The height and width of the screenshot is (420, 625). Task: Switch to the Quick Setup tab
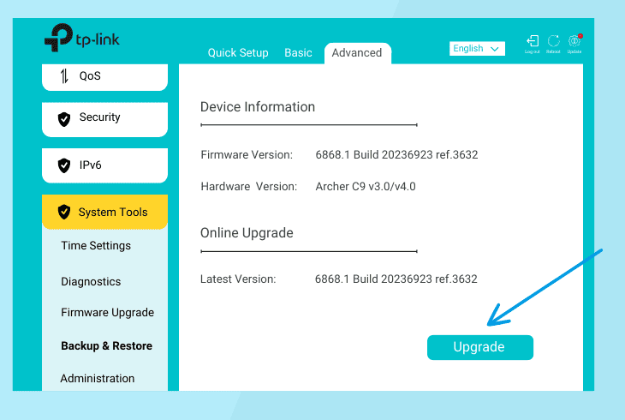point(238,52)
